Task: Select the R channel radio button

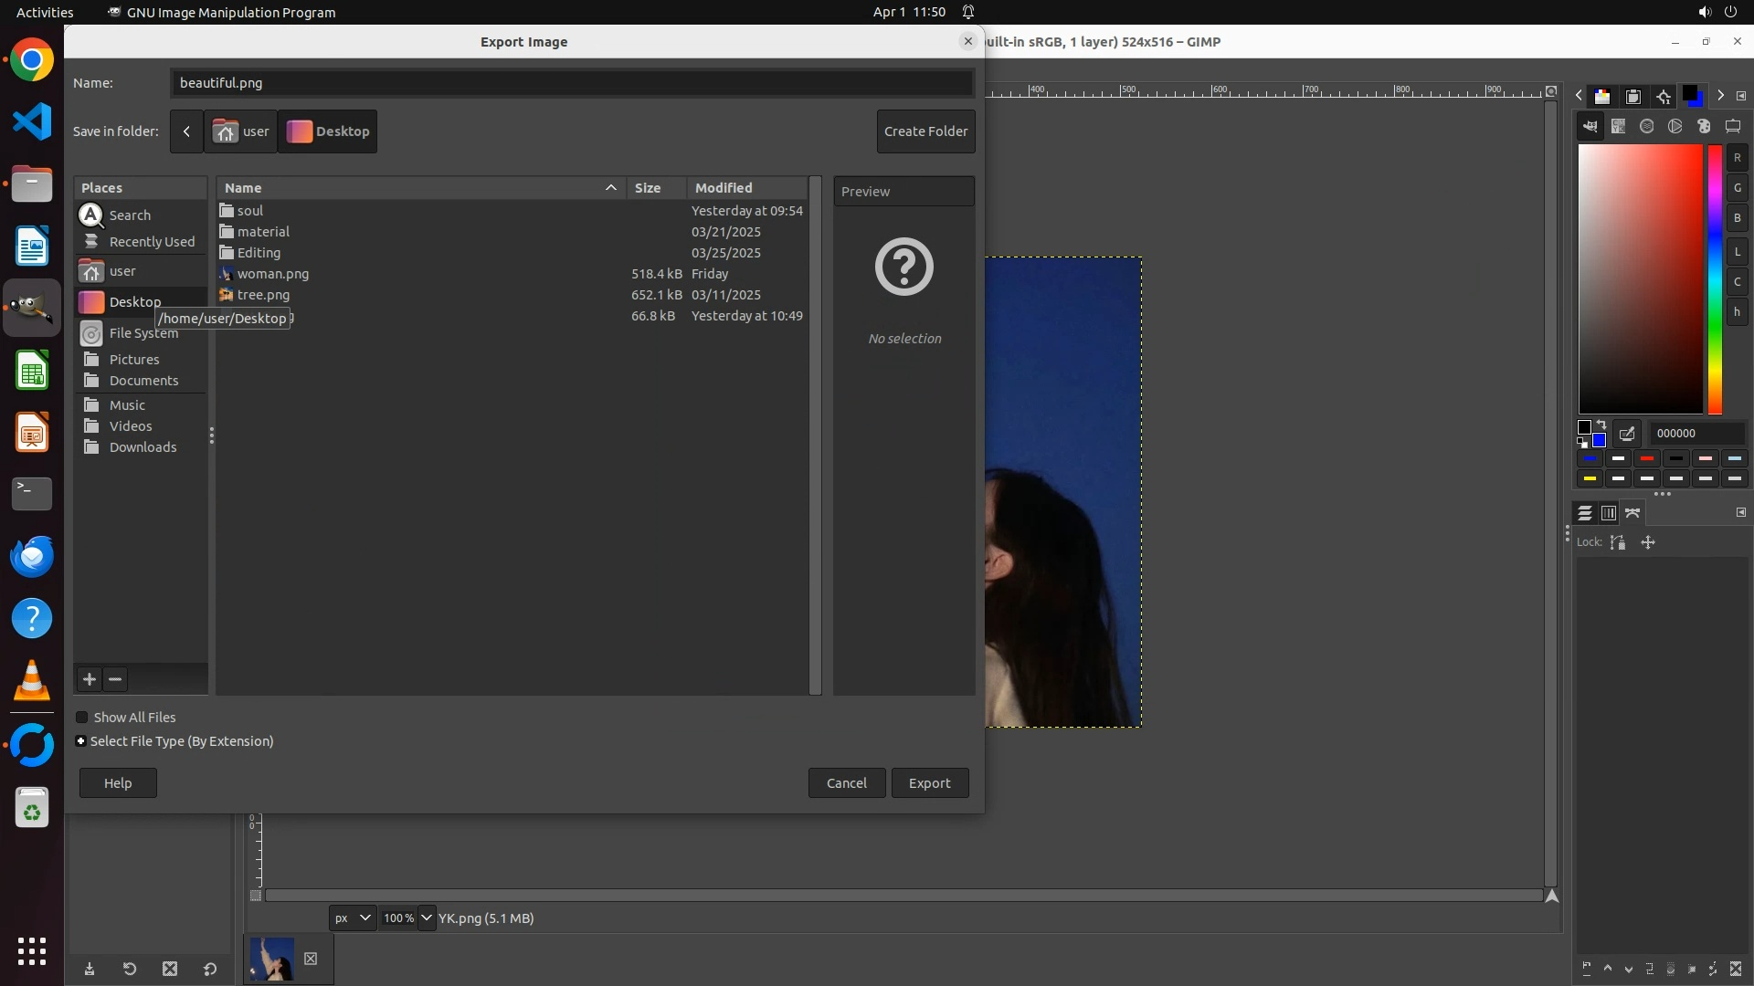Action: pos(1737,158)
